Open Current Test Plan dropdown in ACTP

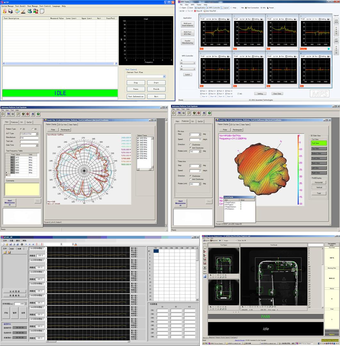coord(164,76)
